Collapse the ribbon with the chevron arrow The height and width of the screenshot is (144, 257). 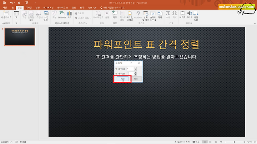[x=255, y=24]
